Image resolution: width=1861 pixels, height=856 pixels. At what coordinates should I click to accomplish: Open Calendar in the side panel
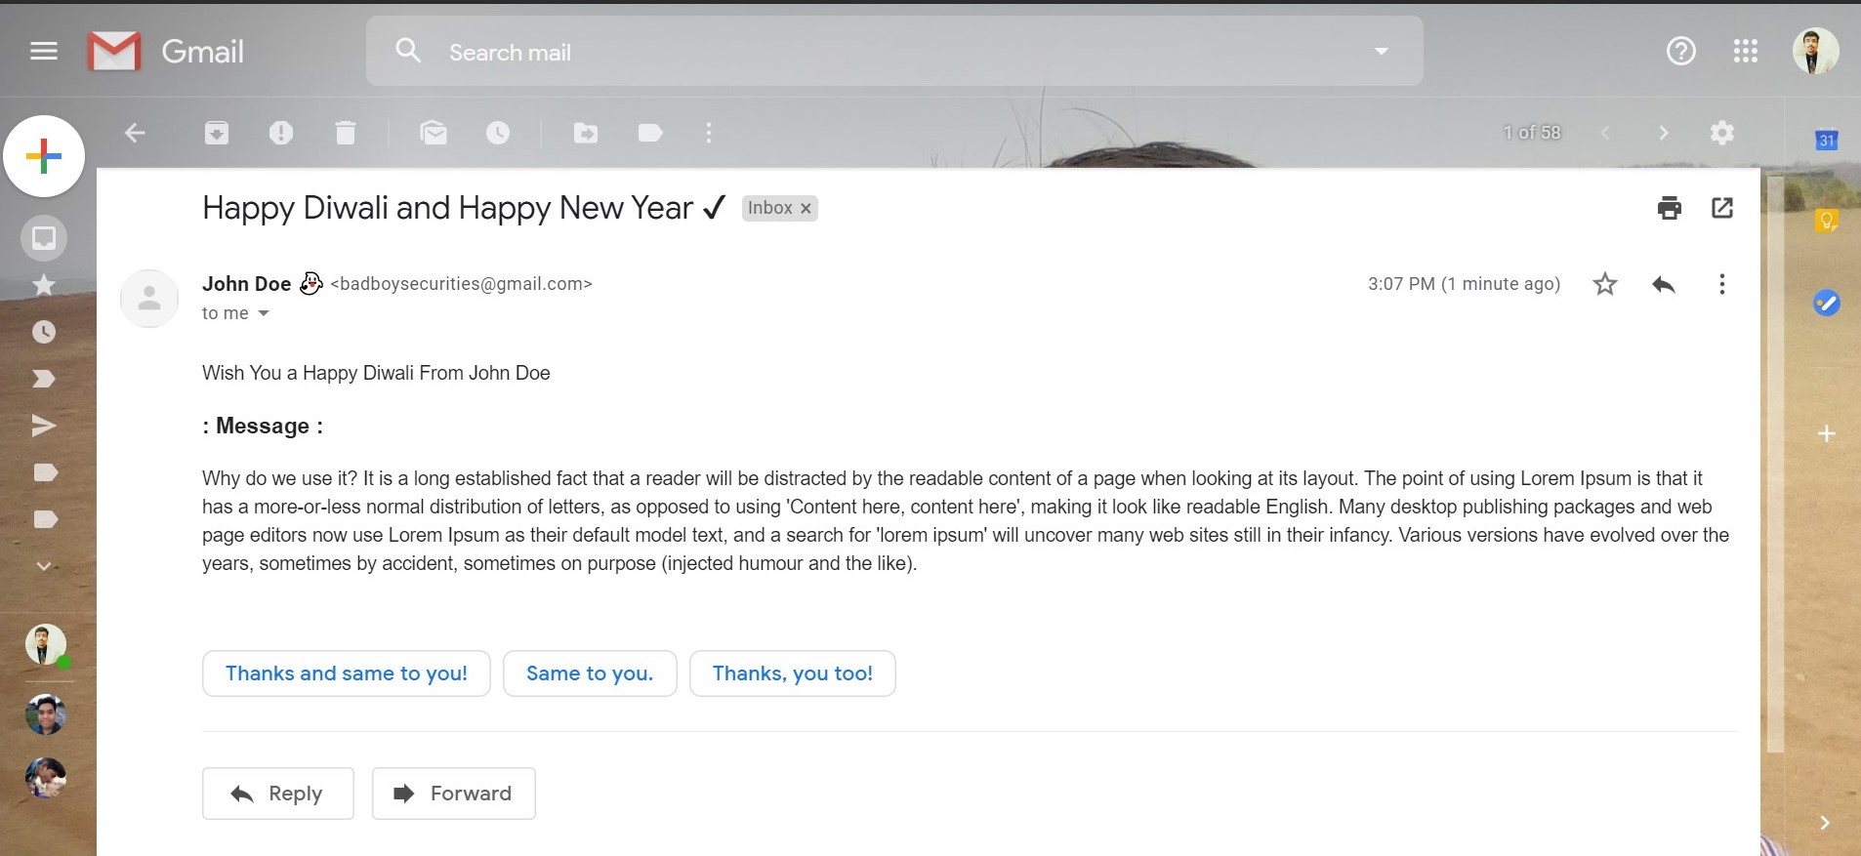tap(1825, 140)
